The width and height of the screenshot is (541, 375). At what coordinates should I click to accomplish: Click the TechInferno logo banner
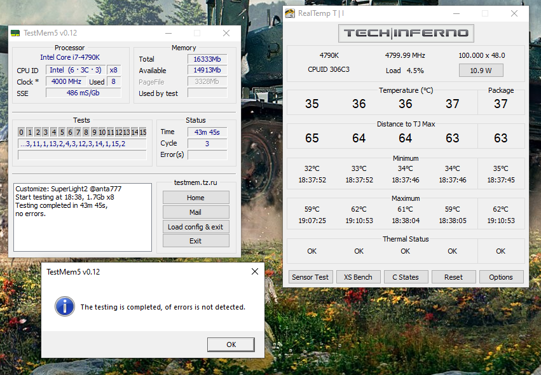point(406,34)
